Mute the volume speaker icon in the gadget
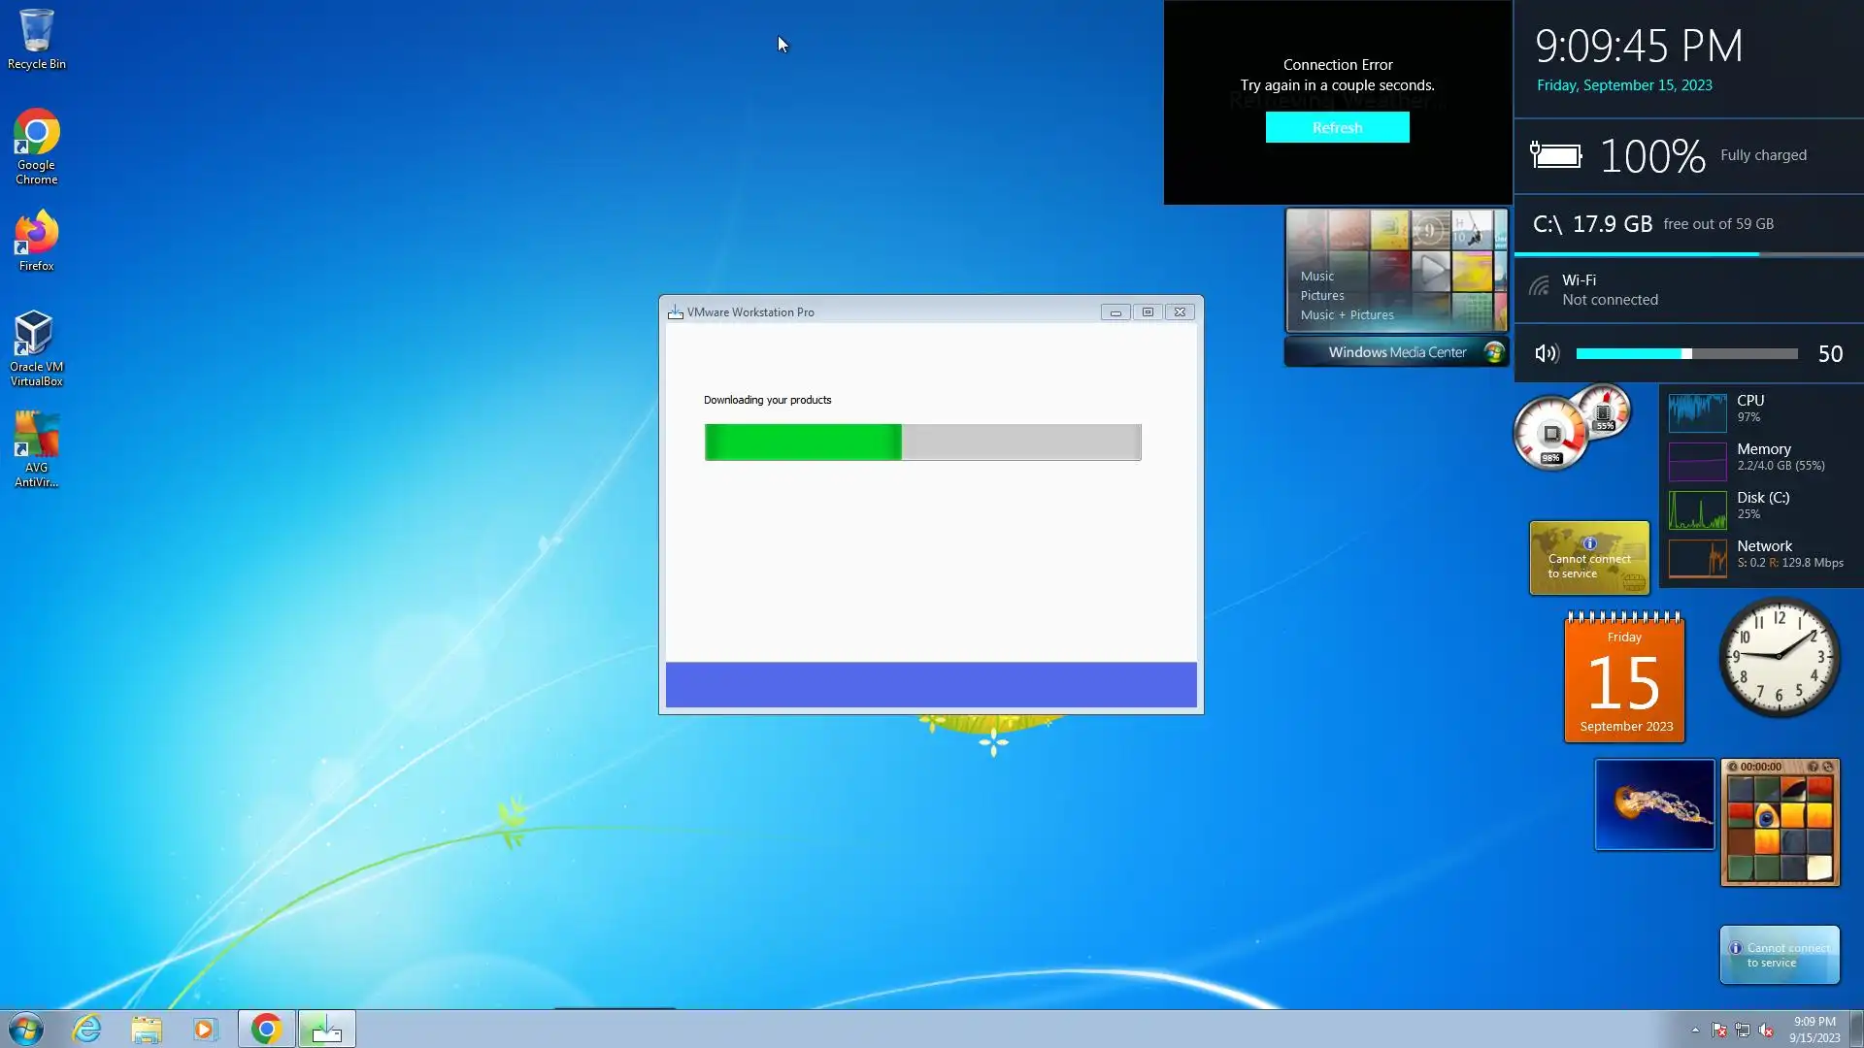 (x=1547, y=354)
